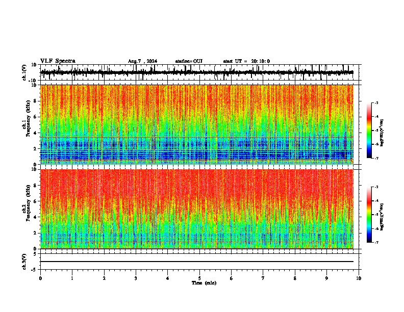This screenshot has height=312, width=404.
Task: Click the 'start UT = 20:10:0' label
Action: (x=246, y=61)
